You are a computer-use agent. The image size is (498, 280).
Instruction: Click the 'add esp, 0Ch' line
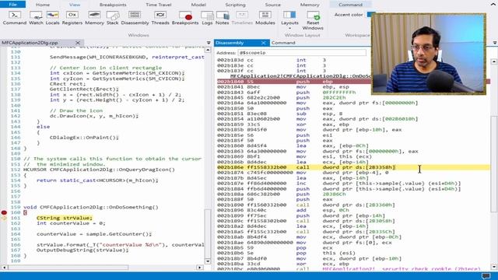[x=283, y=210]
